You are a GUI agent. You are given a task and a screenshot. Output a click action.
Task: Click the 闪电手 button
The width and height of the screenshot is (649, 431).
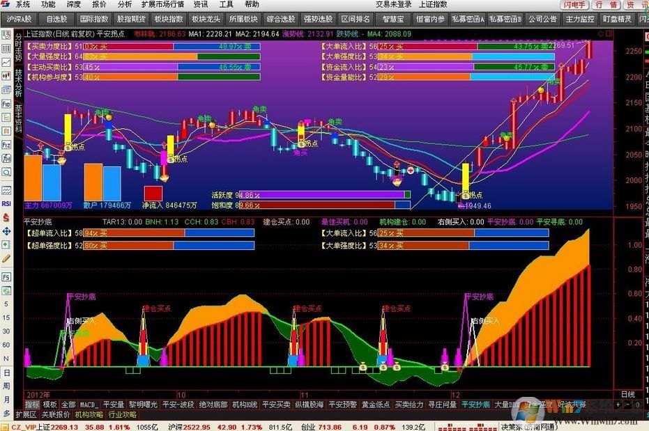tap(574, 5)
